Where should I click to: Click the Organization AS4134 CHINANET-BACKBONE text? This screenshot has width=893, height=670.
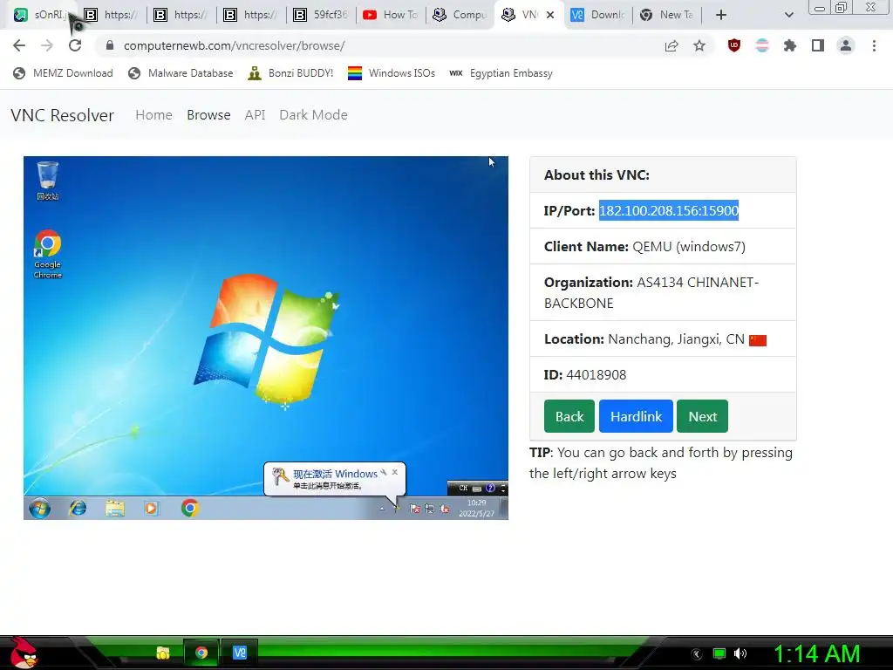click(x=651, y=293)
